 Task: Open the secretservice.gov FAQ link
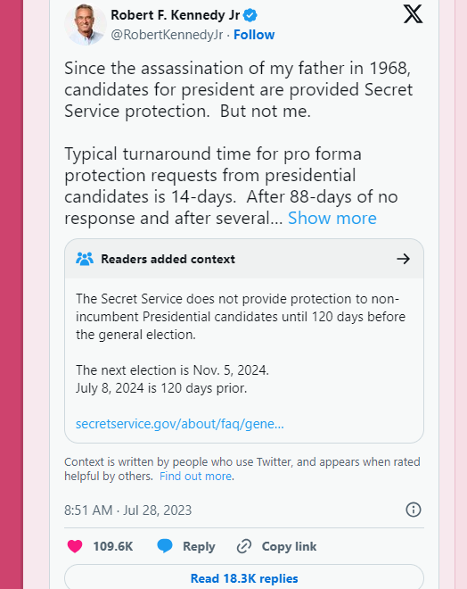pyautogui.click(x=180, y=424)
